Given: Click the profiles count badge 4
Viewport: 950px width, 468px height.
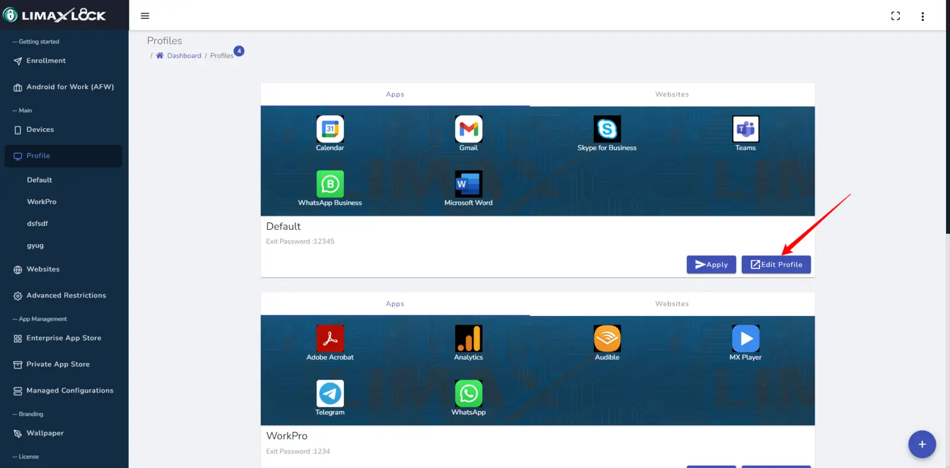Looking at the screenshot, I should pos(239,51).
